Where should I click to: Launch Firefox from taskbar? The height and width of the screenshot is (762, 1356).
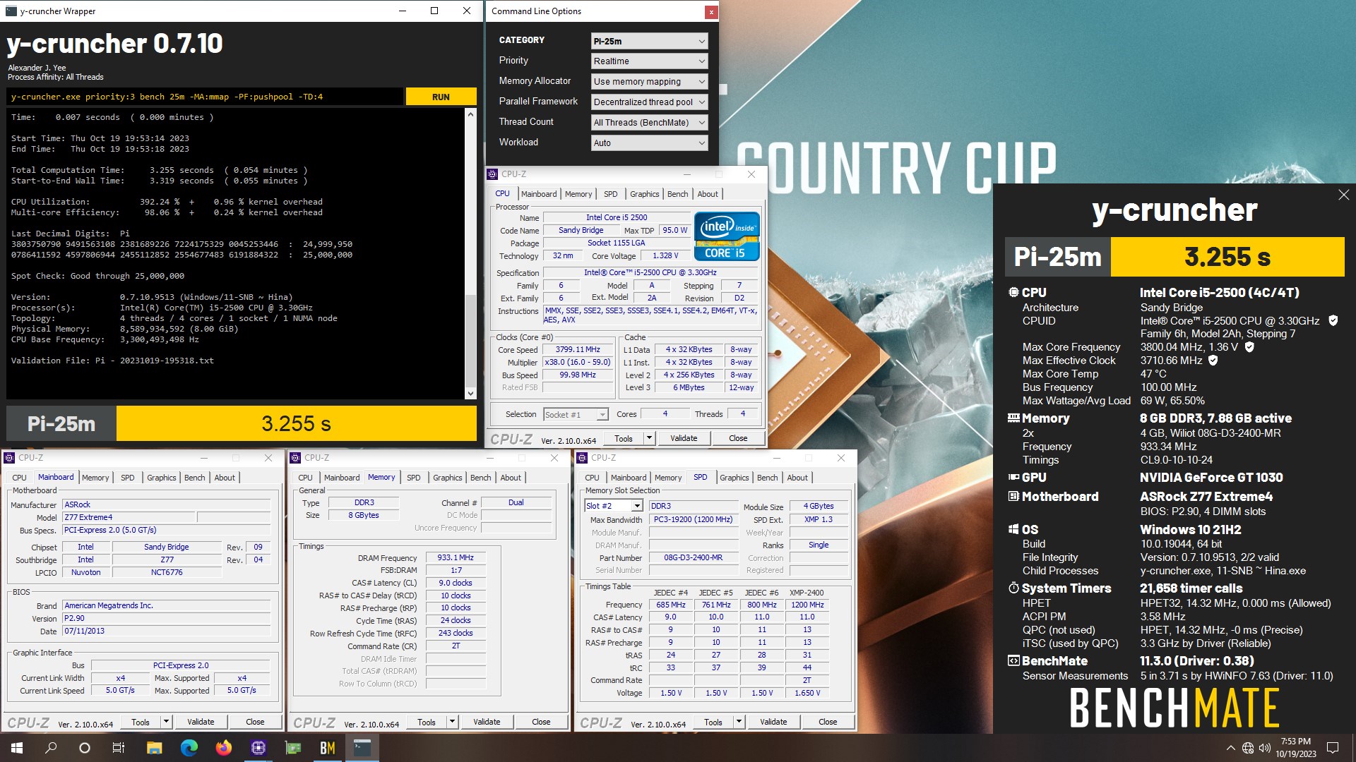[x=223, y=748]
